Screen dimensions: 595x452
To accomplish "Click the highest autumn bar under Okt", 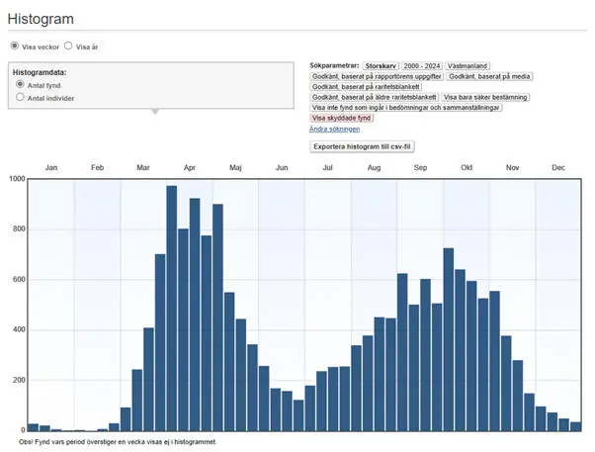I will (x=449, y=338).
